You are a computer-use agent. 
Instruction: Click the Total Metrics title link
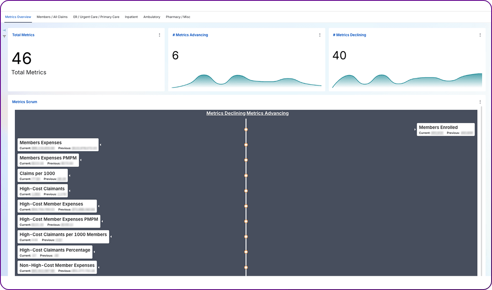click(x=23, y=35)
